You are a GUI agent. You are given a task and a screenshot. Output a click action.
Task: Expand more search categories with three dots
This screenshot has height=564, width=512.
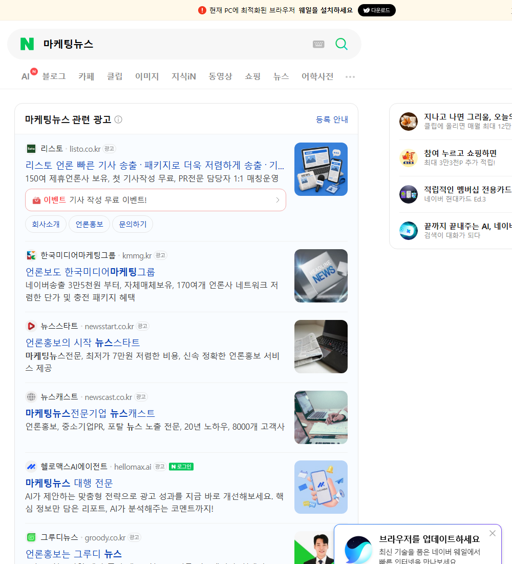[x=350, y=76]
